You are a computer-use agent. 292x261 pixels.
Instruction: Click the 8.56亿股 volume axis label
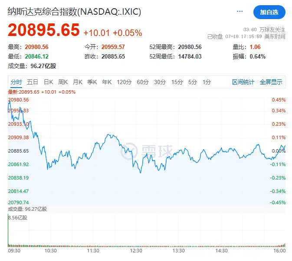coord(18,218)
